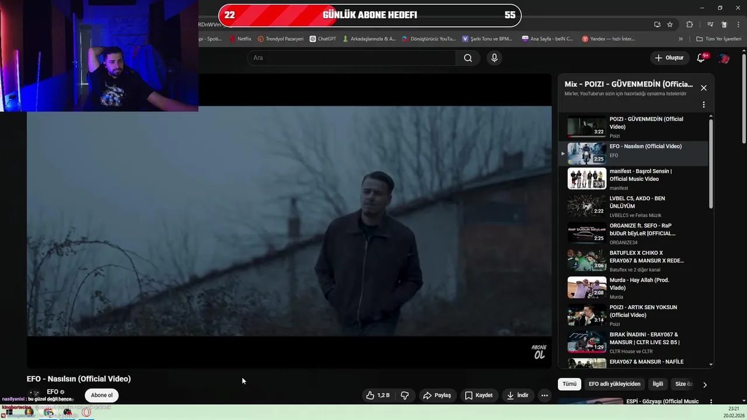Open the EFO channel name link
This screenshot has height=420, width=747.
(53, 391)
